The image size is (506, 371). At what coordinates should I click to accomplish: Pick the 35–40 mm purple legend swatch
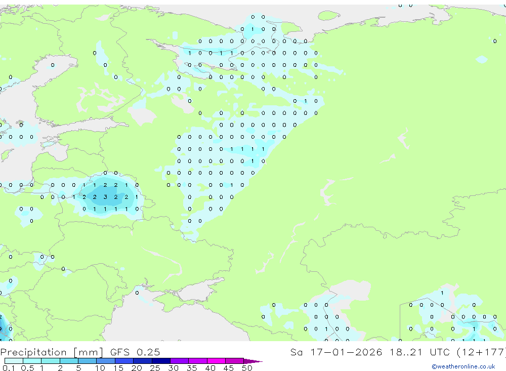point(198,361)
